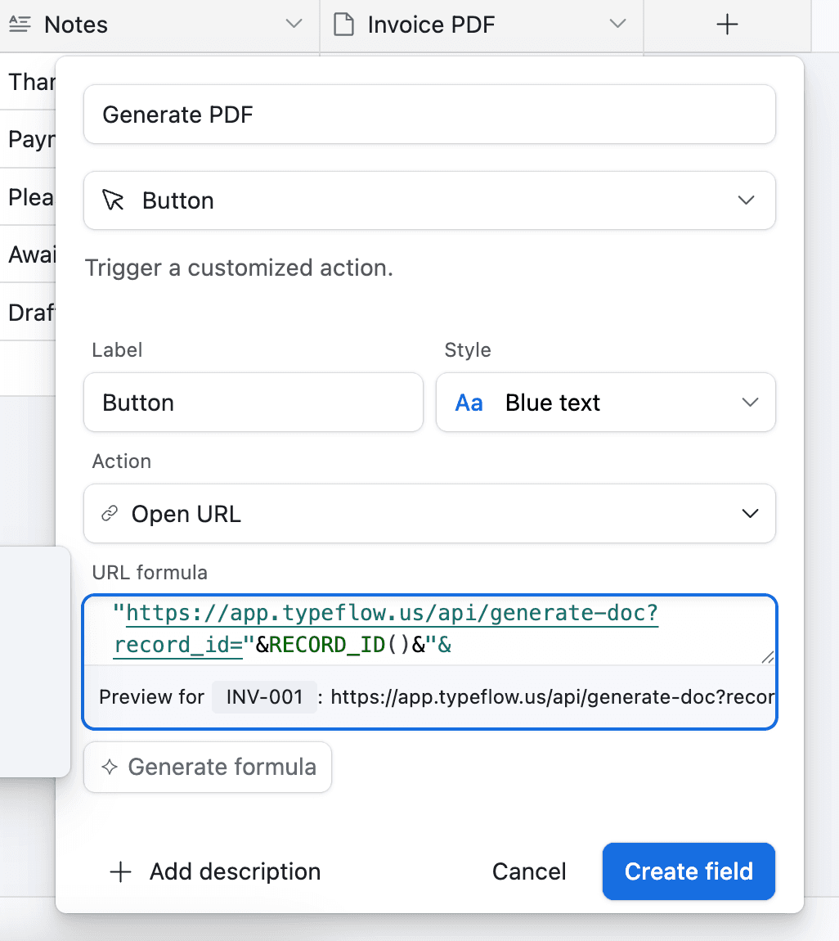Click the plus icon beside Add description
The height and width of the screenshot is (941, 839).
click(x=120, y=872)
